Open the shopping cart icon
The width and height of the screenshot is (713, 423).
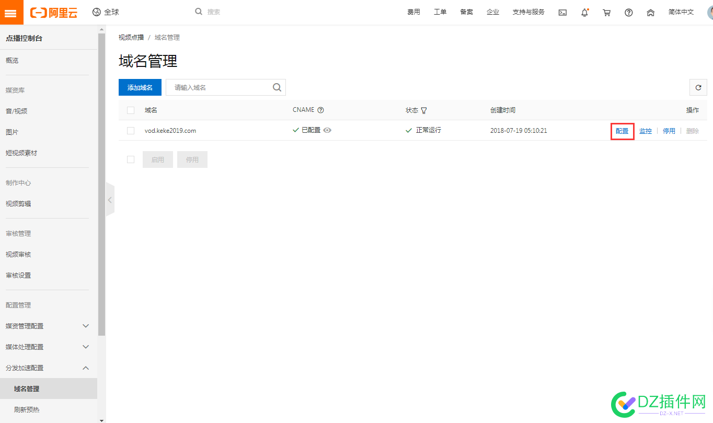coord(607,13)
